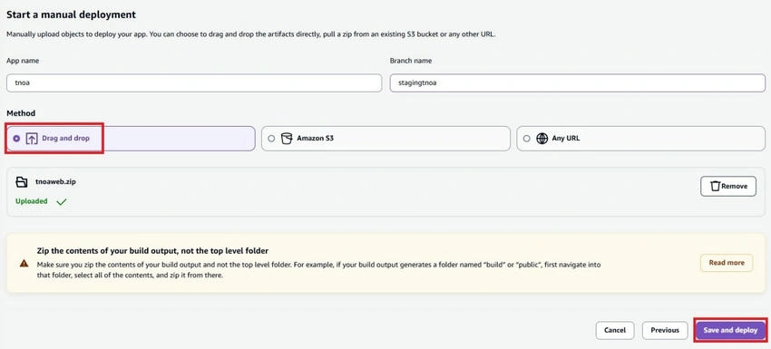Remove the uploaded tnoaweb.zip file
The image size is (771, 349).
click(x=728, y=187)
